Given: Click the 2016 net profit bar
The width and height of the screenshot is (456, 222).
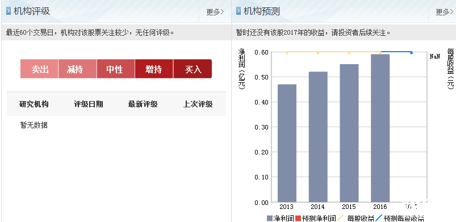Looking at the screenshot, I should pyautogui.click(x=380, y=128).
